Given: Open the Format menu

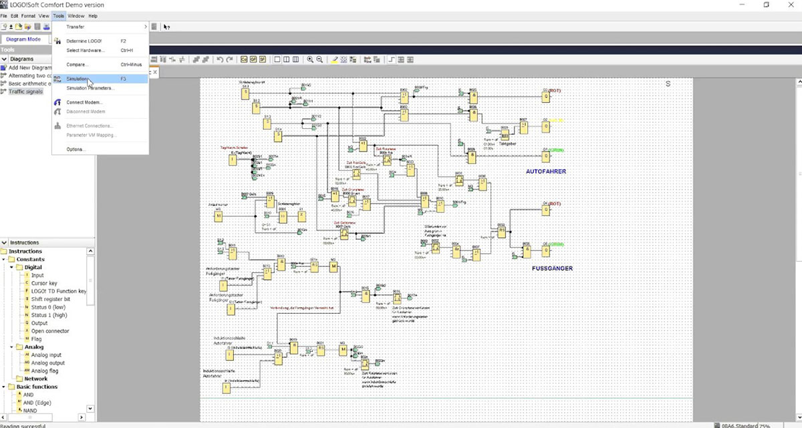Looking at the screenshot, I should click(28, 15).
